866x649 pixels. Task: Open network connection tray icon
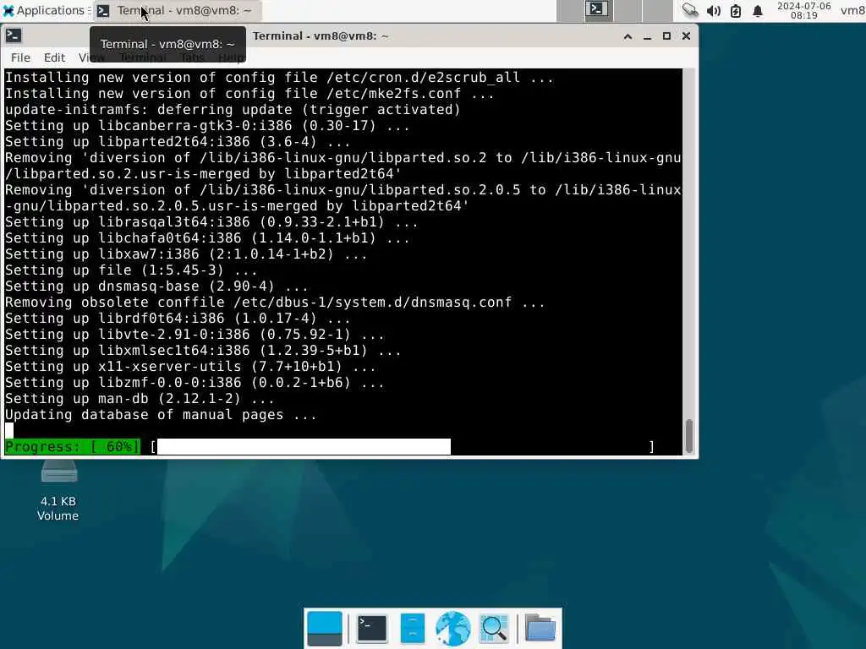(x=690, y=10)
